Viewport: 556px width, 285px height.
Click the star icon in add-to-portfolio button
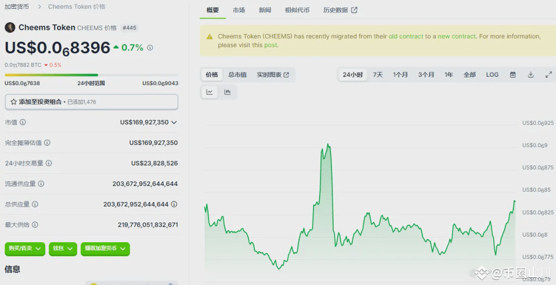click(x=13, y=102)
